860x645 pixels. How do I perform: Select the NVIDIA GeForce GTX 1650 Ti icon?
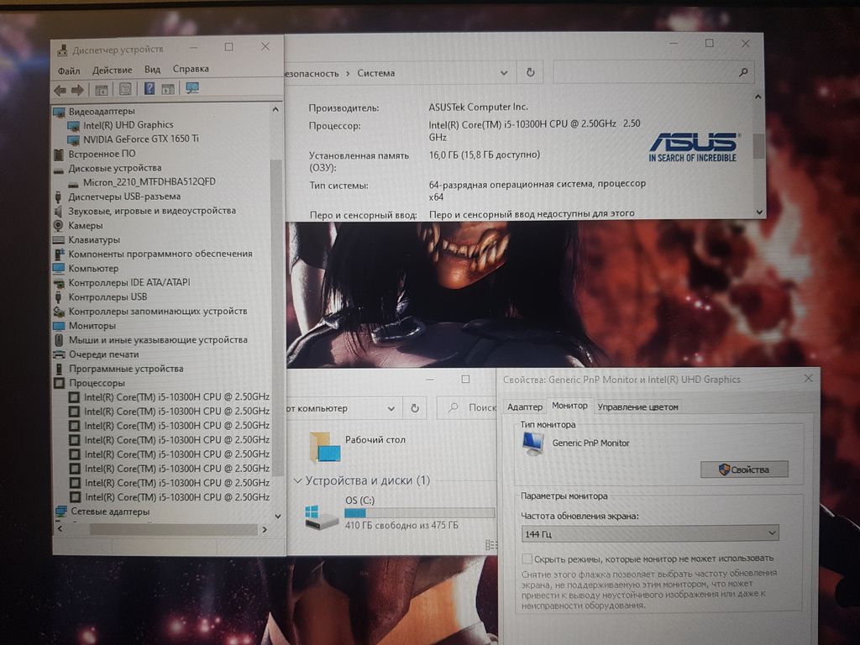73,140
